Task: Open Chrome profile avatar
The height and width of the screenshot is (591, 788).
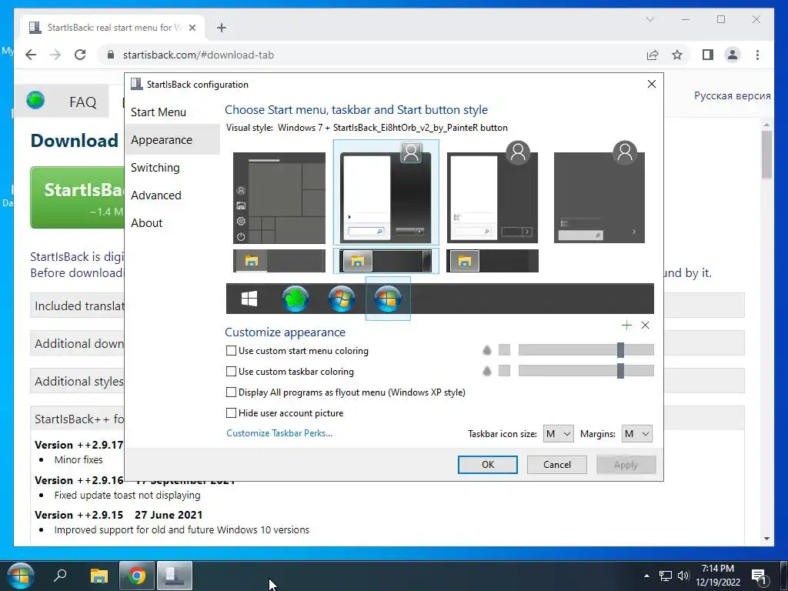Action: 733,55
